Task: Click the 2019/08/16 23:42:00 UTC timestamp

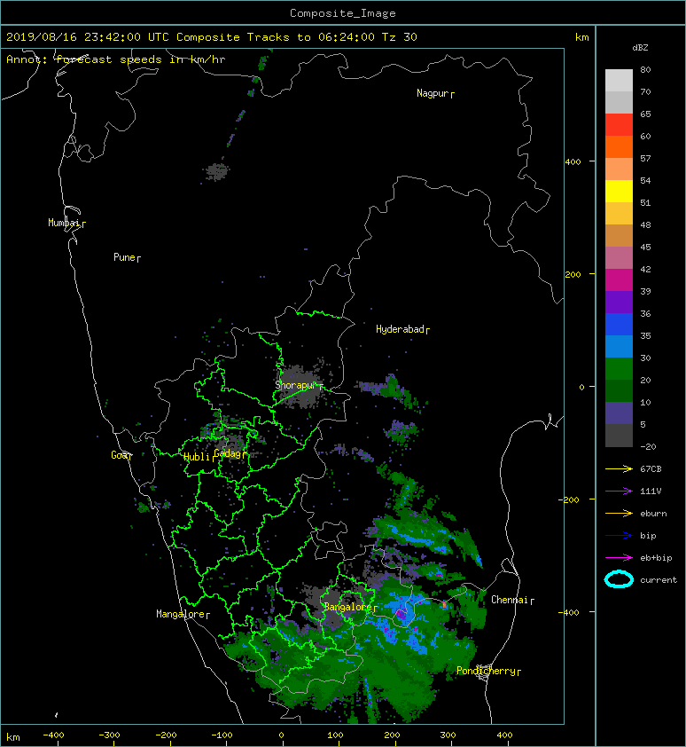Action: pos(88,36)
